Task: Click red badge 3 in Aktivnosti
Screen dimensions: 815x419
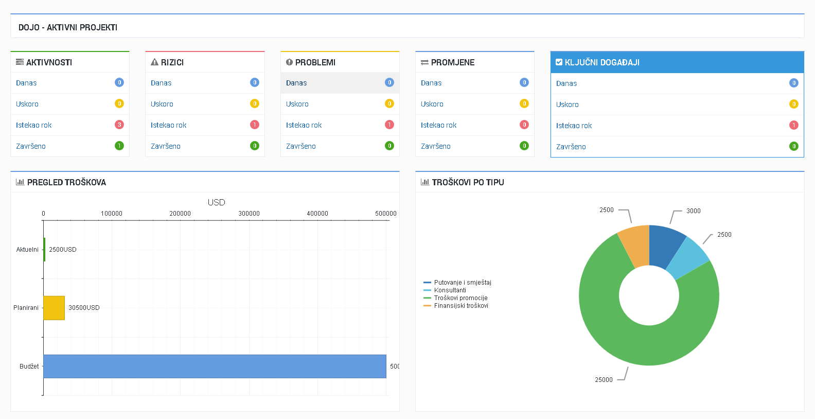Action: [x=119, y=125]
